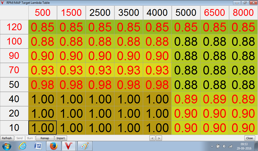
Task: Switch to Firefox in the taskbar
Action: 53,146
